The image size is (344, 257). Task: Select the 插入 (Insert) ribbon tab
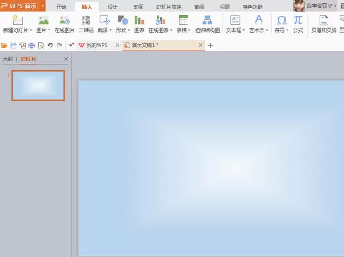[x=87, y=7]
